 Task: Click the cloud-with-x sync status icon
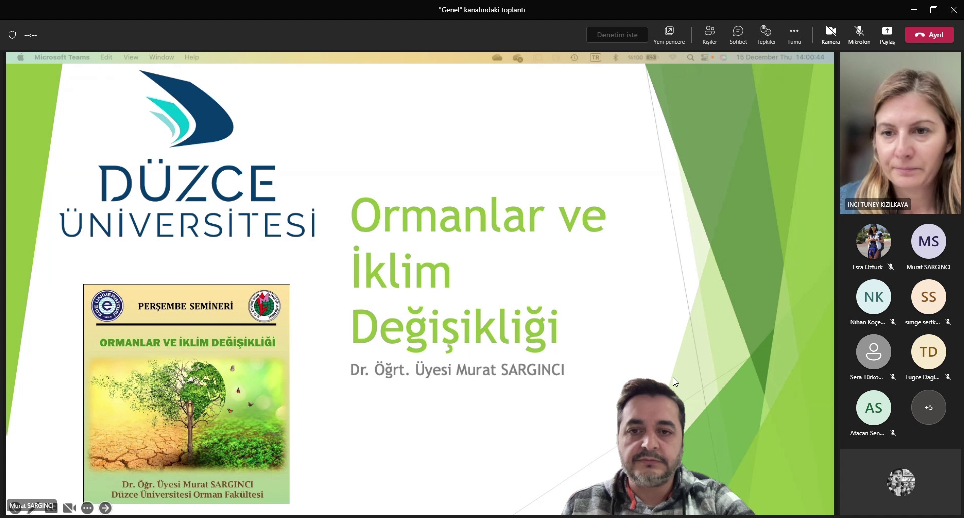(x=518, y=58)
